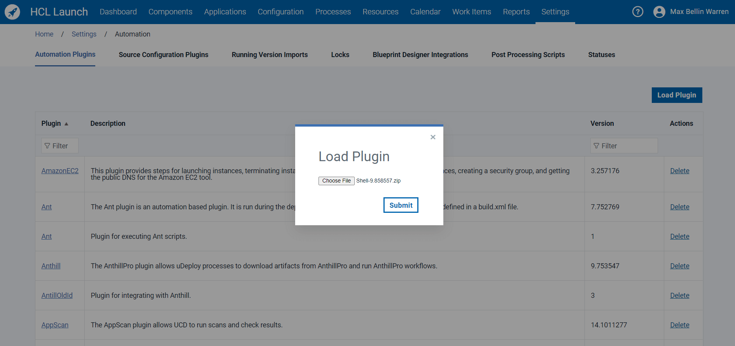Click Max Bellin Warren user name
Screen dimensions: 735x346
pos(699,12)
